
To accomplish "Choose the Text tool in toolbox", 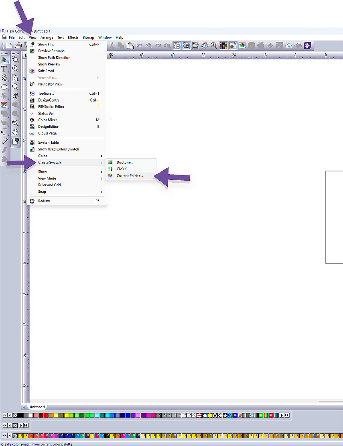I will click(x=4, y=69).
